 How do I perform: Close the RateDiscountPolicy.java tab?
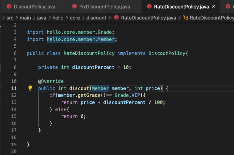click(214, 6)
